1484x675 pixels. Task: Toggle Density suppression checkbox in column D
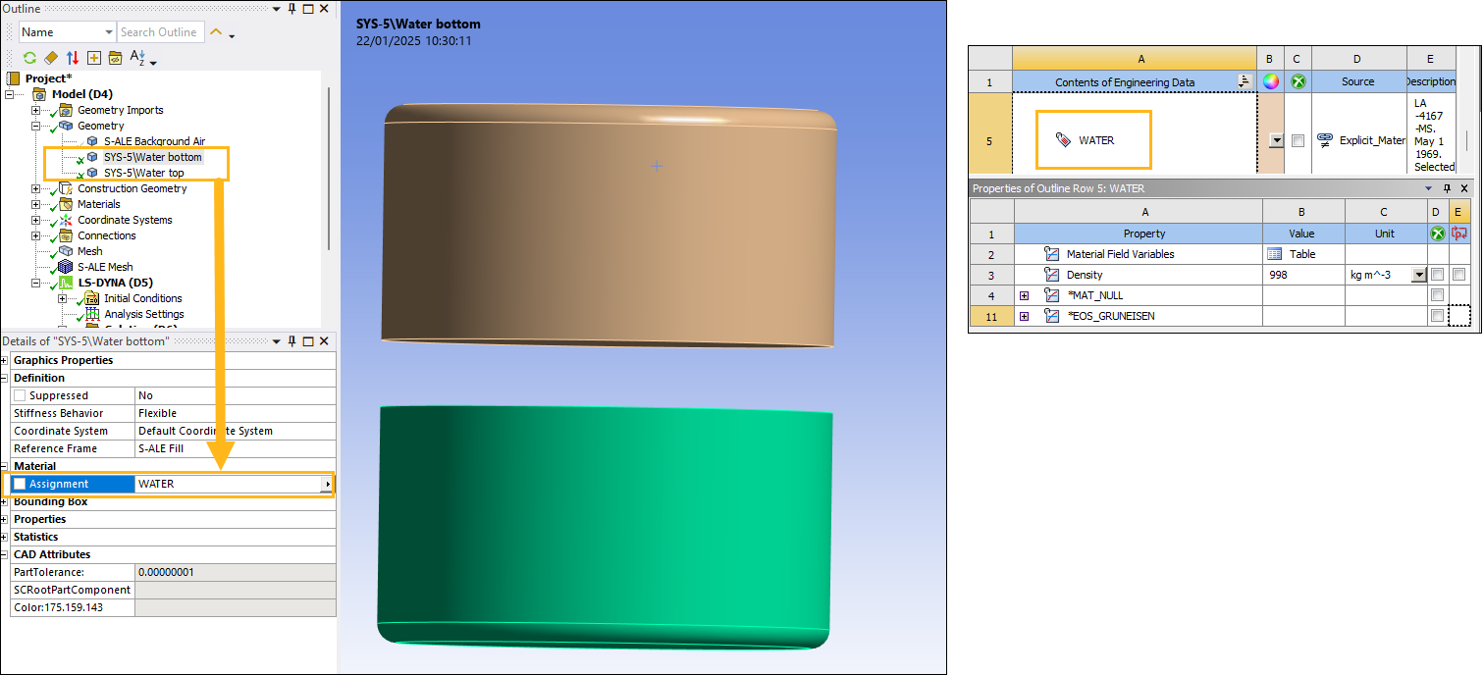[1437, 275]
